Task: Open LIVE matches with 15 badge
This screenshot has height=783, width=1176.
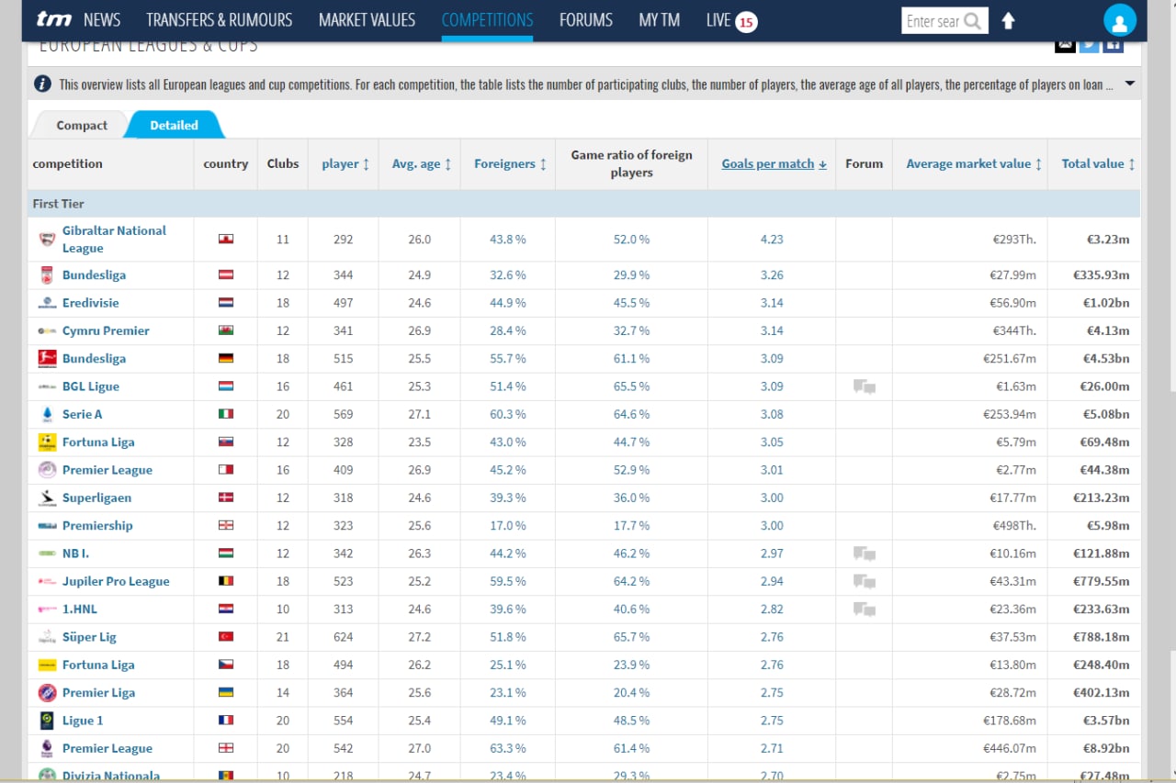Action: (731, 20)
